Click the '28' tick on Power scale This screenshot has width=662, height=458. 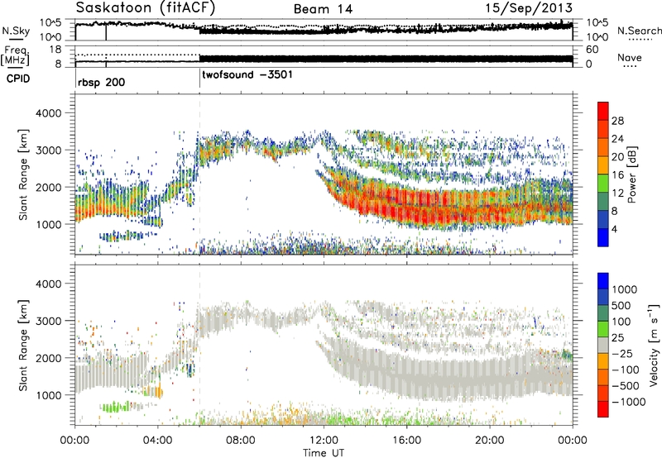[x=617, y=121]
